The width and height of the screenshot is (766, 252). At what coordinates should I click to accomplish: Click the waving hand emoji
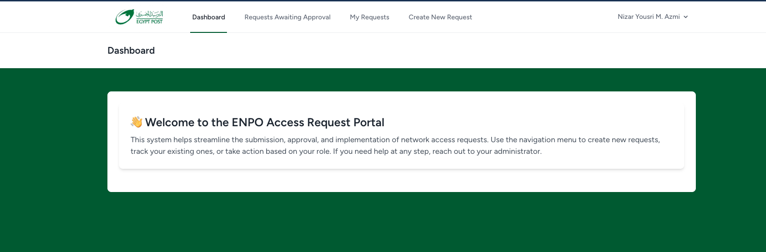136,122
